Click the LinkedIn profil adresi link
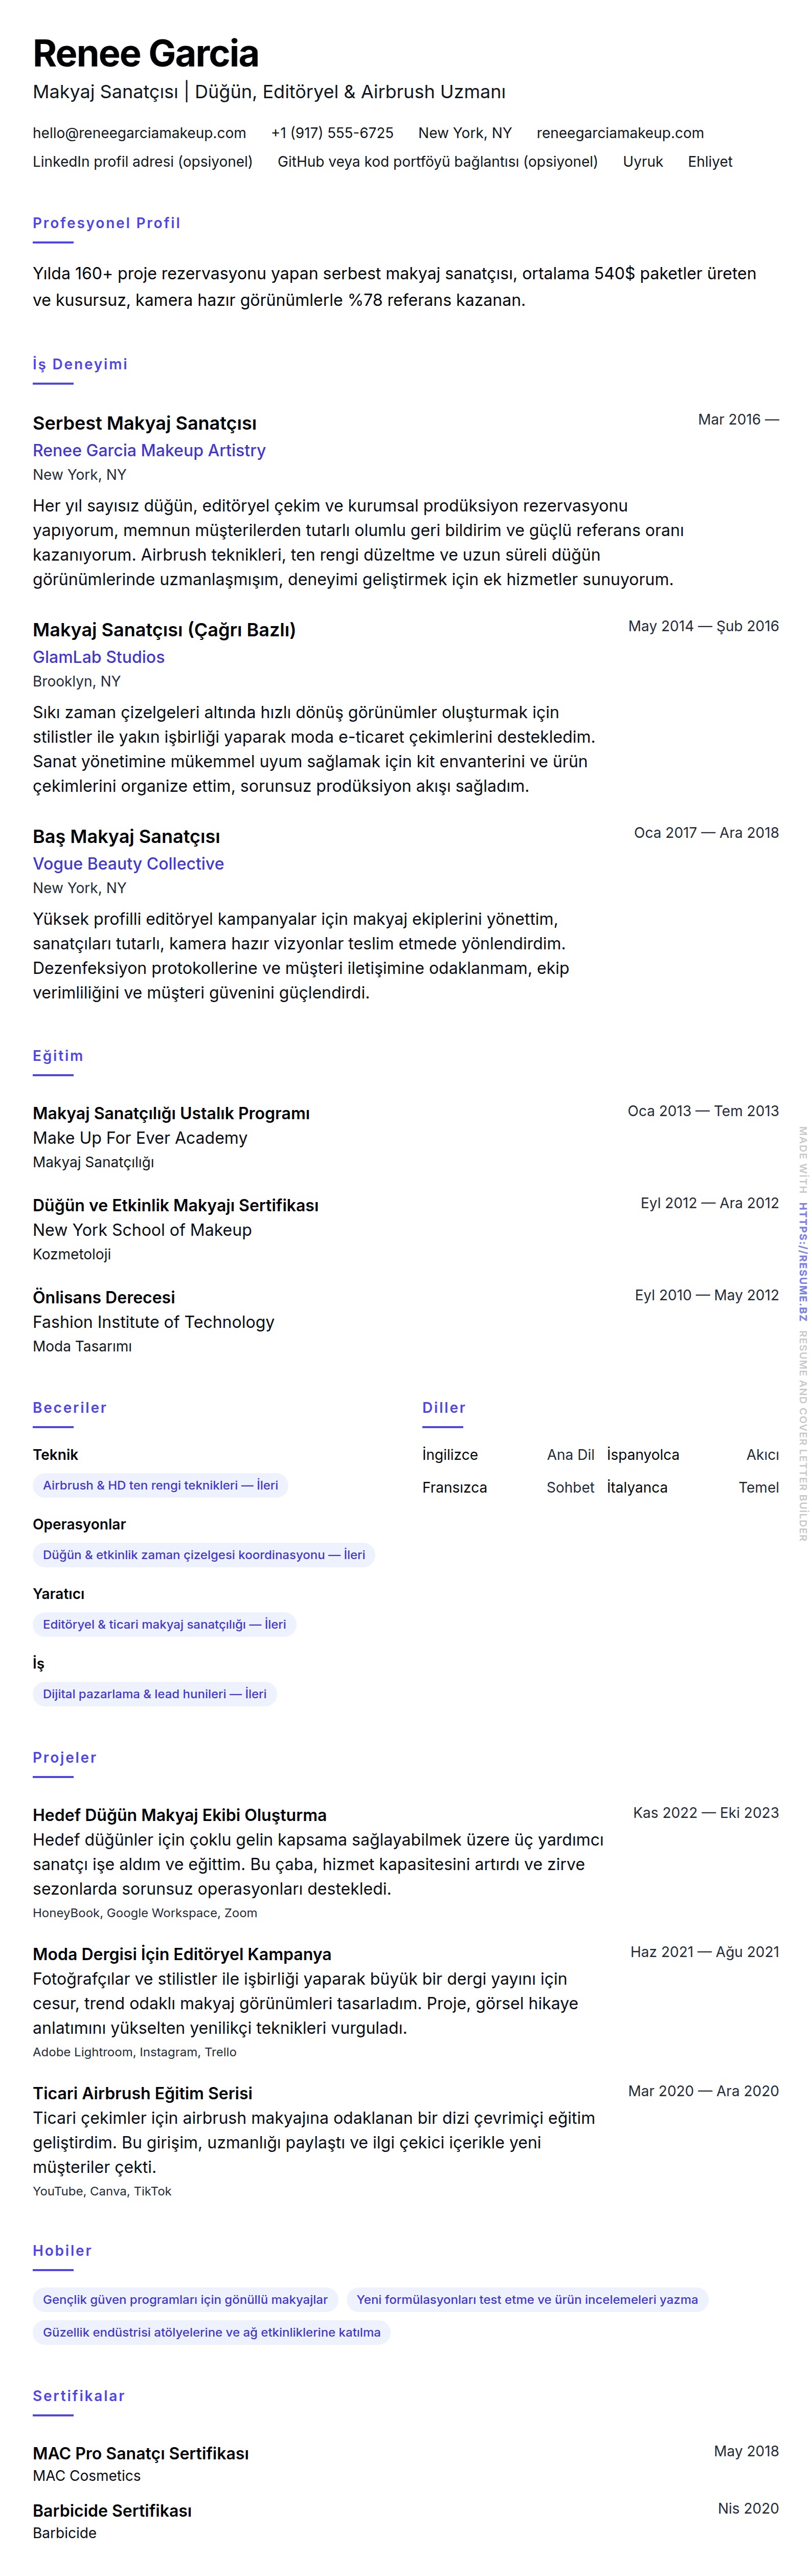Viewport: 812px width, 2576px height. [x=142, y=161]
